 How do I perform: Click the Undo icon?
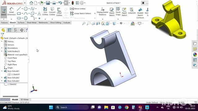tap(60, 3)
